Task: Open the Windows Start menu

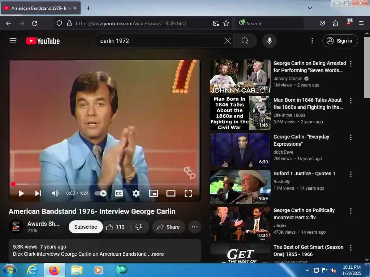Action: 10,270
